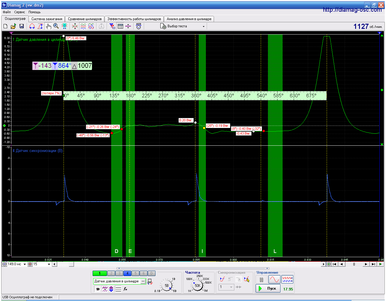Click the New file icon
This screenshot has width=386, height=301.
click(5, 26)
